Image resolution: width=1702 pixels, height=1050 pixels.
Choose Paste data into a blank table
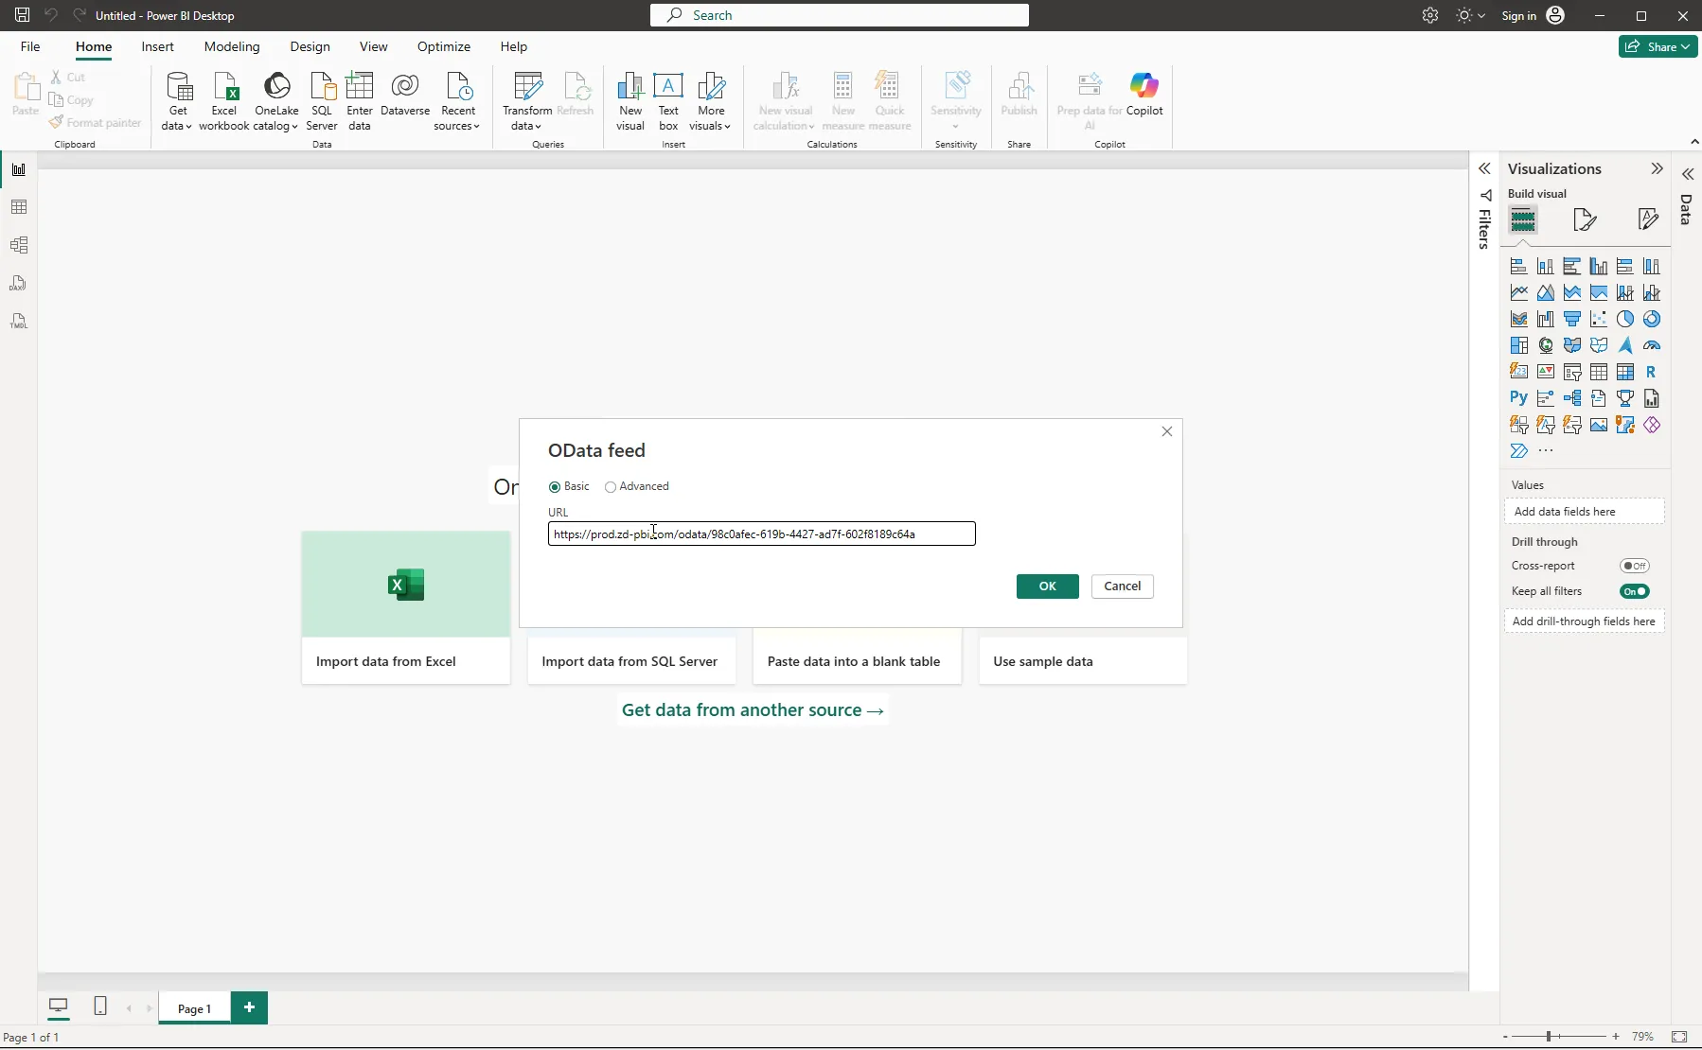(x=857, y=661)
